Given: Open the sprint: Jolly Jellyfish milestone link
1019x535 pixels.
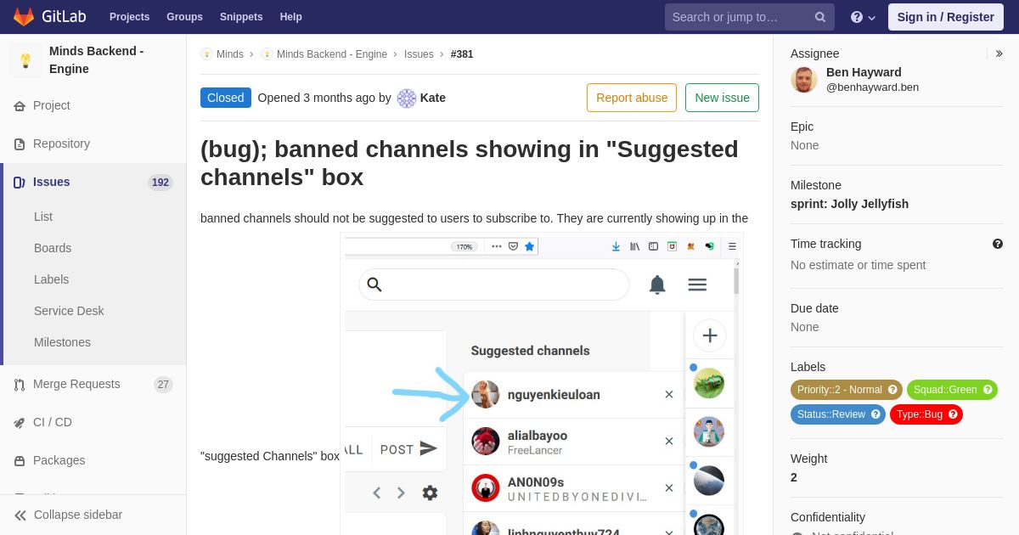Looking at the screenshot, I should (x=849, y=204).
